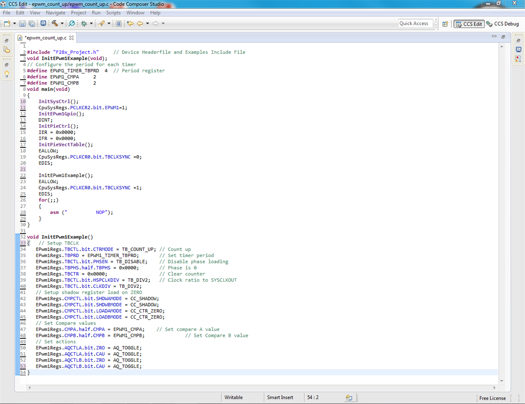This screenshot has width=525, height=404.
Task: Open Problems view from right sidebar
Action: (x=518, y=59)
